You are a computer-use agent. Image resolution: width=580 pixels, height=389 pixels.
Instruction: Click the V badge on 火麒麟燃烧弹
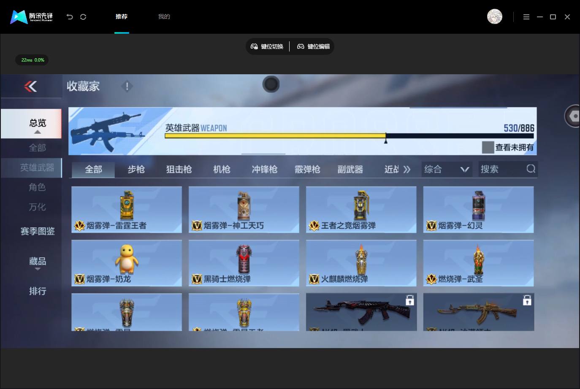pyautogui.click(x=314, y=279)
